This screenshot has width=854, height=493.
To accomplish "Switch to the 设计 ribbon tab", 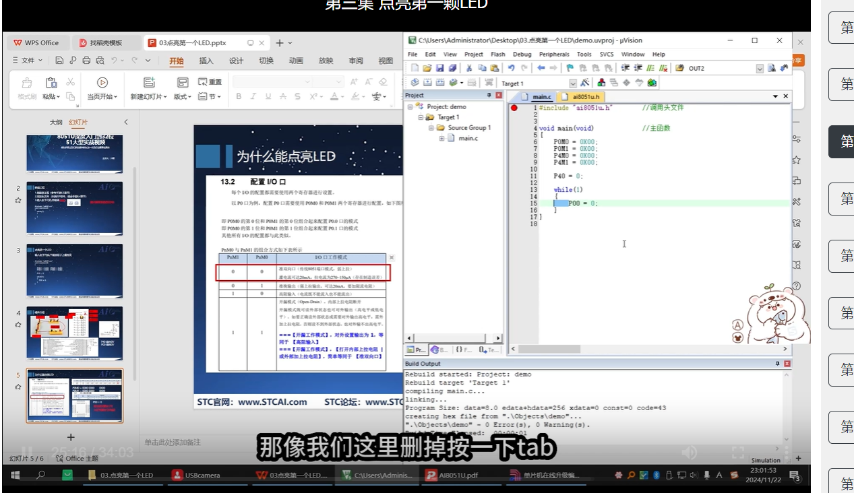I will (x=236, y=61).
